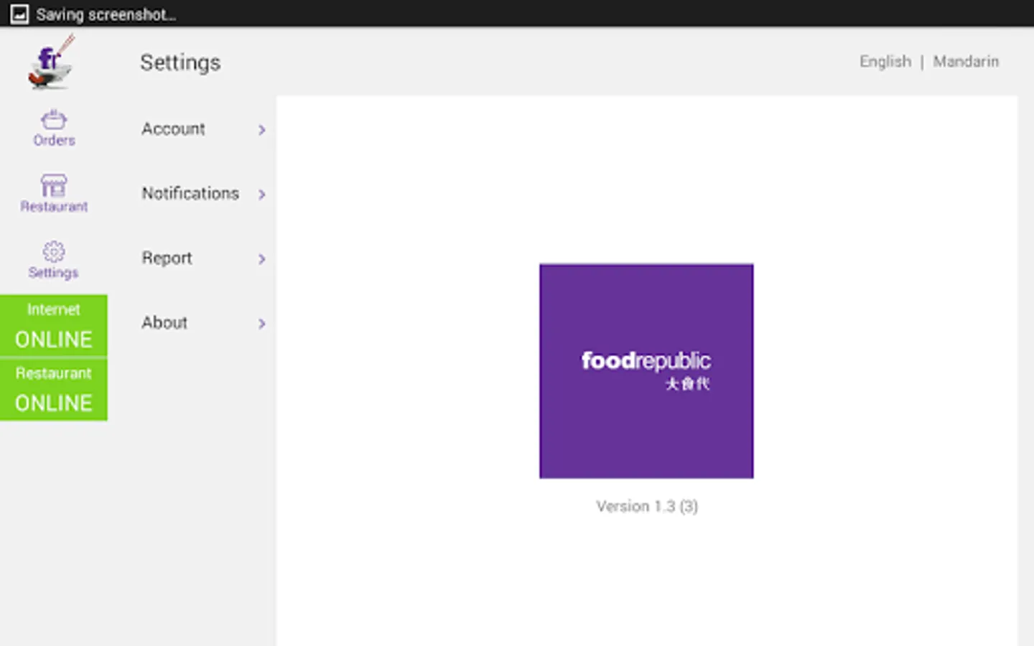The width and height of the screenshot is (1034, 646).
Task: Toggle the Internet ONLINE status
Action: (54, 326)
